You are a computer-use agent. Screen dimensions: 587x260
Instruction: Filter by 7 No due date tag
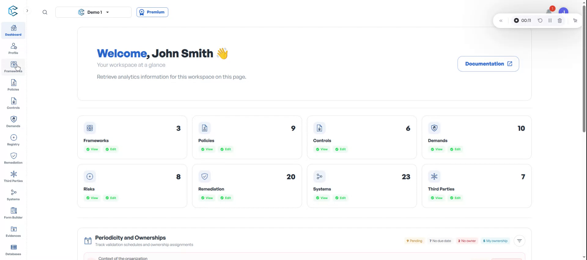point(440,241)
